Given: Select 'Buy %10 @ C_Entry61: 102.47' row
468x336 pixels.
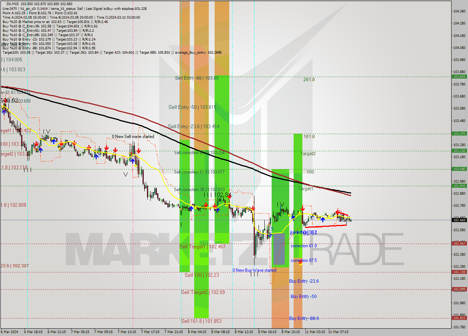Looking at the screenshot, I should click(x=48, y=30).
